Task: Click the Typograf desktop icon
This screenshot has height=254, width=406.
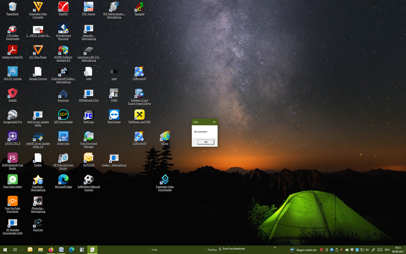Action: [139, 9]
